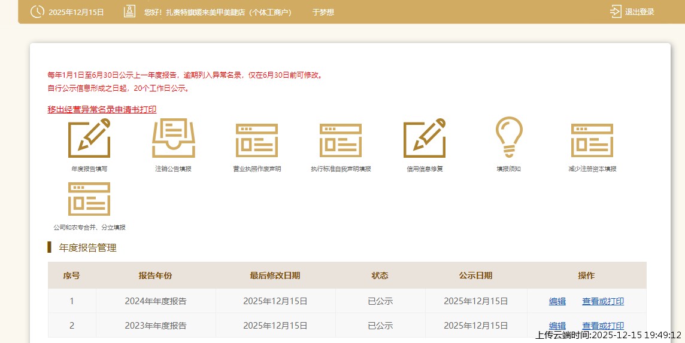The width and height of the screenshot is (685, 343).
Task: Edit the 2023年度报告 entry
Action: point(557,326)
